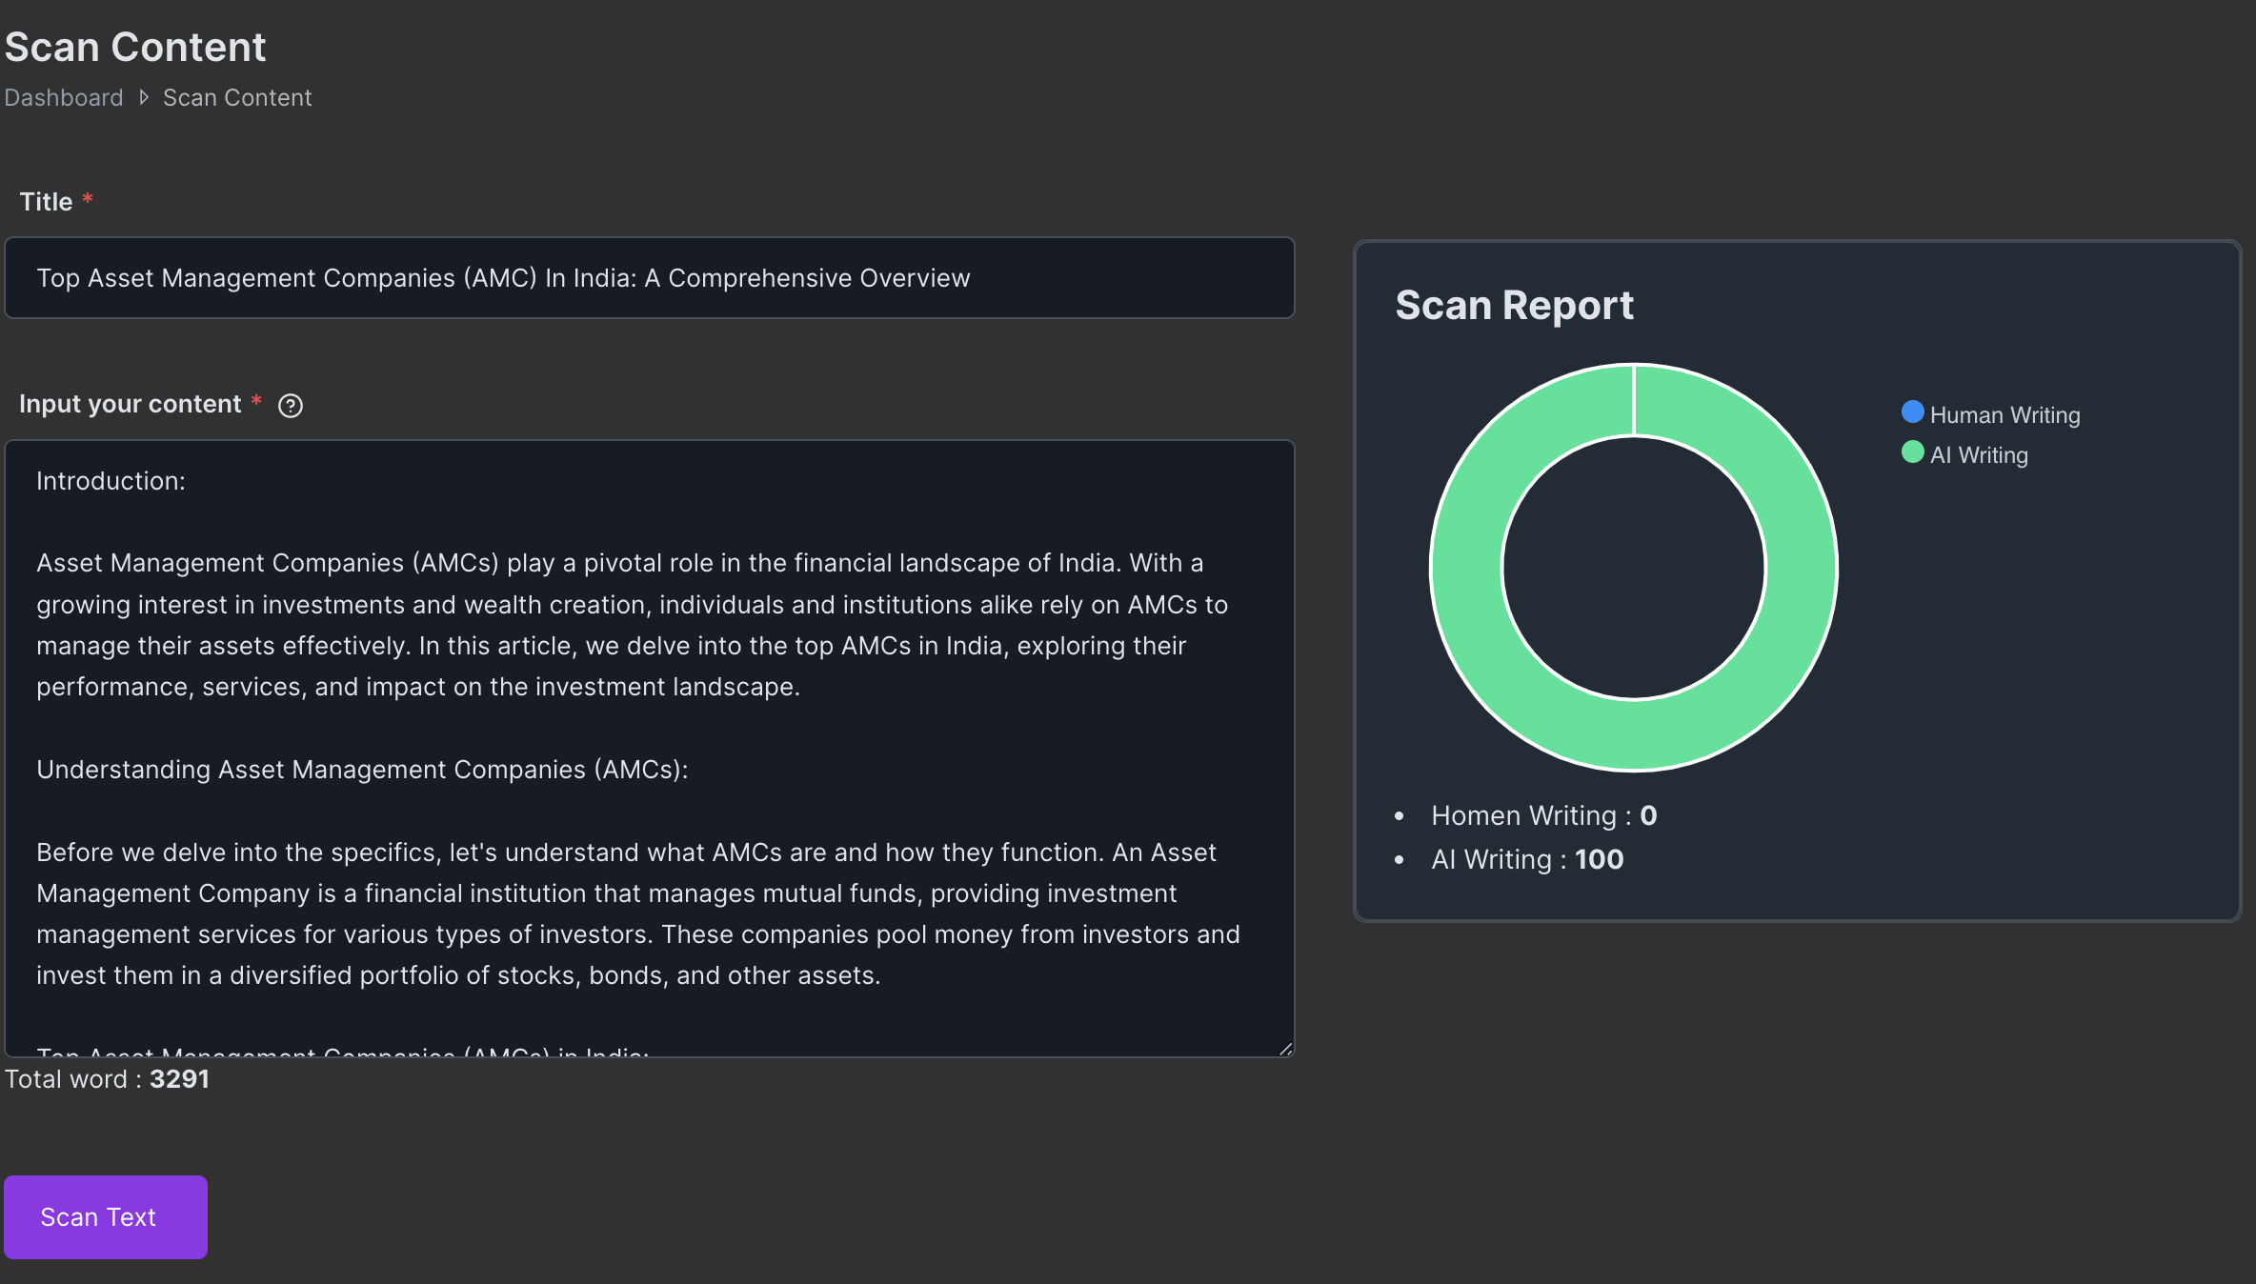The image size is (2256, 1284).
Task: Click the 'Homen Writing : 0' result line
Action: pyautogui.click(x=1543, y=815)
